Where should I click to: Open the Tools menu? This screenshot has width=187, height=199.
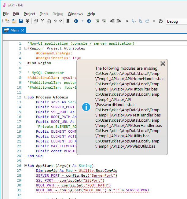click(x=44, y=14)
